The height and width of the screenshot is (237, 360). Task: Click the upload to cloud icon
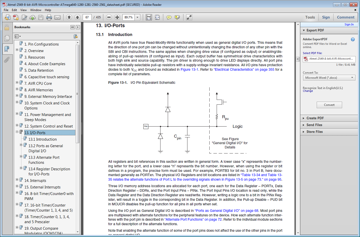[x=32, y=17]
